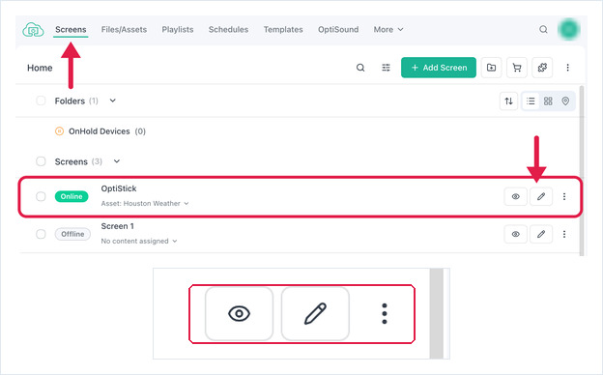Image resolution: width=603 pixels, height=375 pixels.
Task: Open the shopping cart icon
Action: point(517,68)
